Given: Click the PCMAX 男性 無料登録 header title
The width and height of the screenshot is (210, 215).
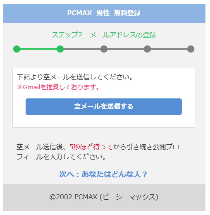Looking at the screenshot, I should coord(104,13).
